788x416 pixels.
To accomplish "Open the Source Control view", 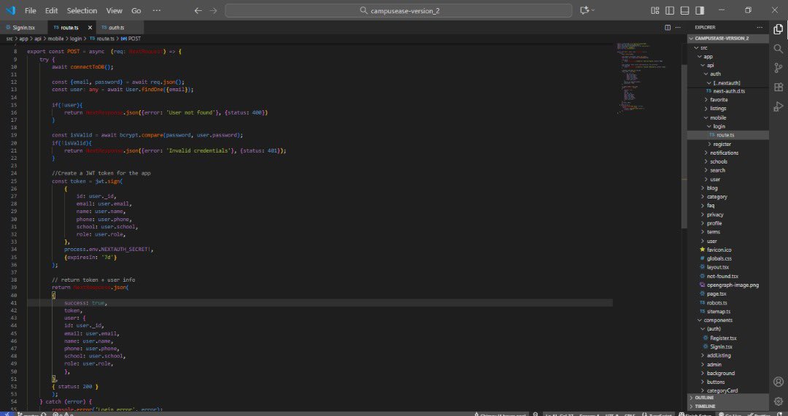I will tap(778, 68).
